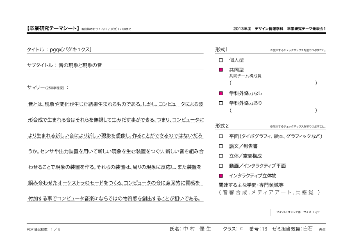The image size is (352, 251).
Task: Click the フォント:ゴシック体 サイズ:12pt box
Action: (298, 212)
